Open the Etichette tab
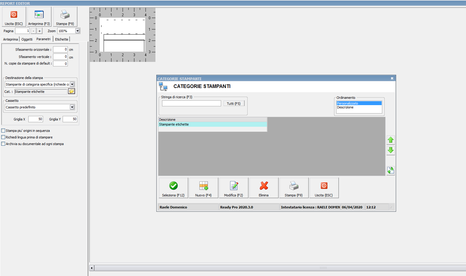Viewport: 466px width, 276px height. pyautogui.click(x=62, y=39)
